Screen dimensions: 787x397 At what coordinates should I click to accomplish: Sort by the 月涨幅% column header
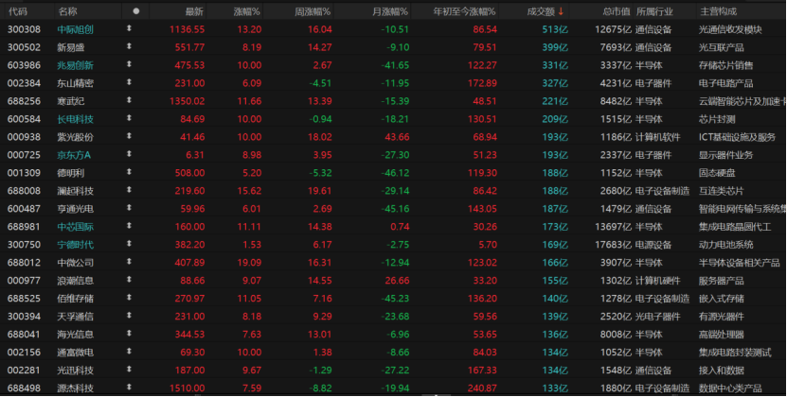(390, 11)
